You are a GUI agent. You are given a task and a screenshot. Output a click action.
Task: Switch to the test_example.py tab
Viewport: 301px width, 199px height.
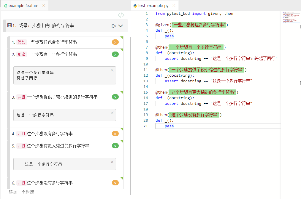153,6
